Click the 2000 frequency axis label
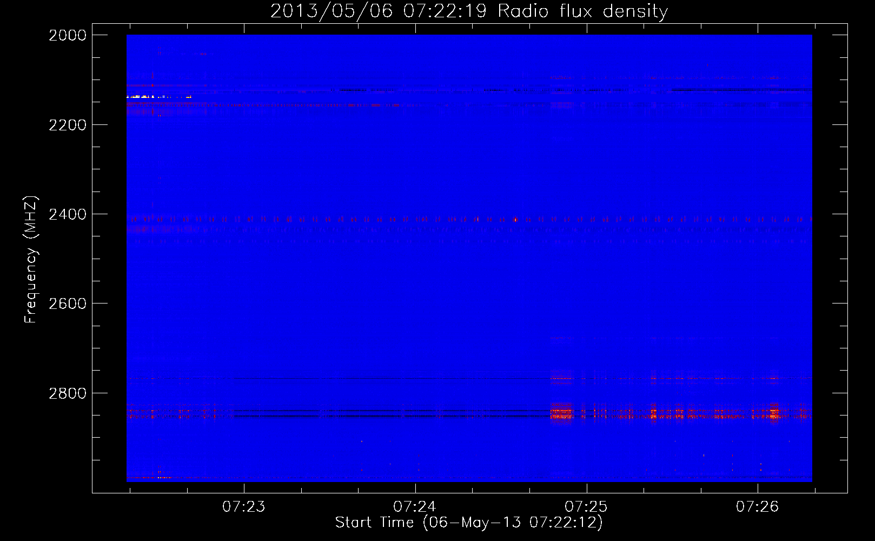875x541 pixels. (68, 35)
